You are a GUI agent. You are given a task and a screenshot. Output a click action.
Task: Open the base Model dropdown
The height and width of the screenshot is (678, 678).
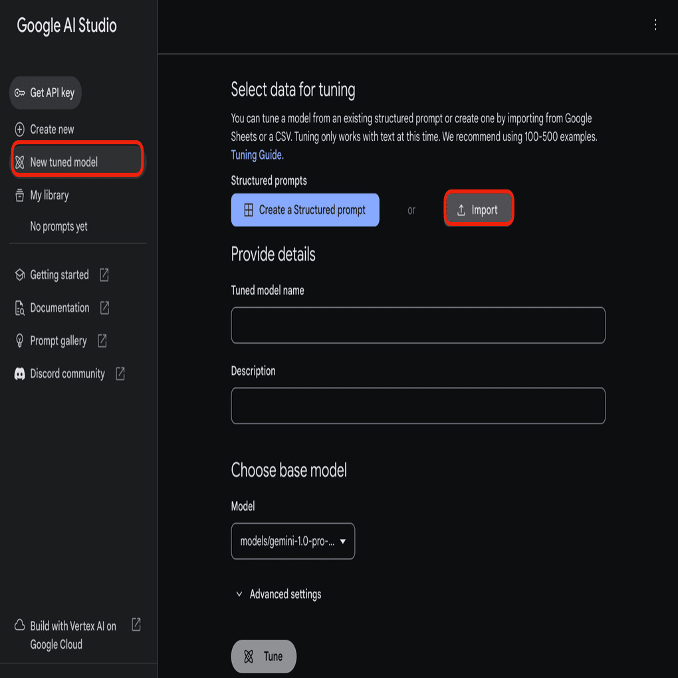[x=292, y=541]
